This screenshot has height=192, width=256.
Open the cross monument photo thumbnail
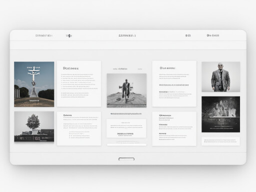34,84
